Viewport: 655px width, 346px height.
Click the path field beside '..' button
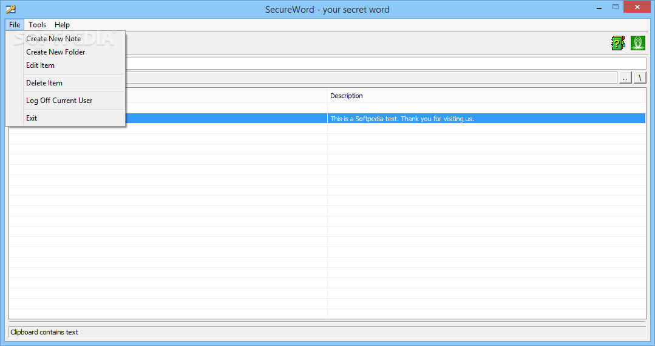[371, 78]
